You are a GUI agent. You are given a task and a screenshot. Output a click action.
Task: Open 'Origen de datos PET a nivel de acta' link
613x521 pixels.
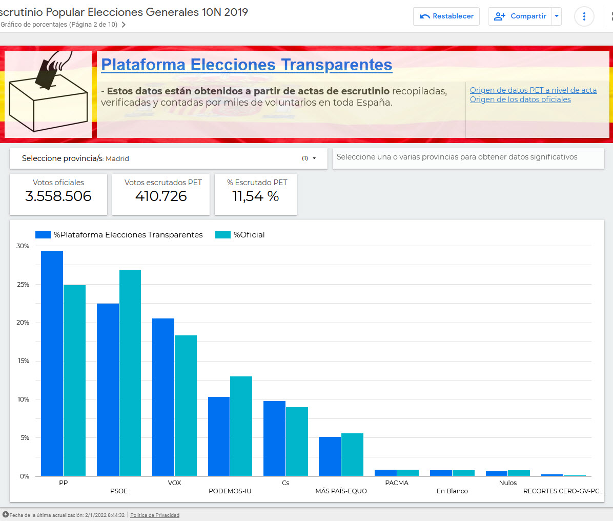[x=533, y=90]
